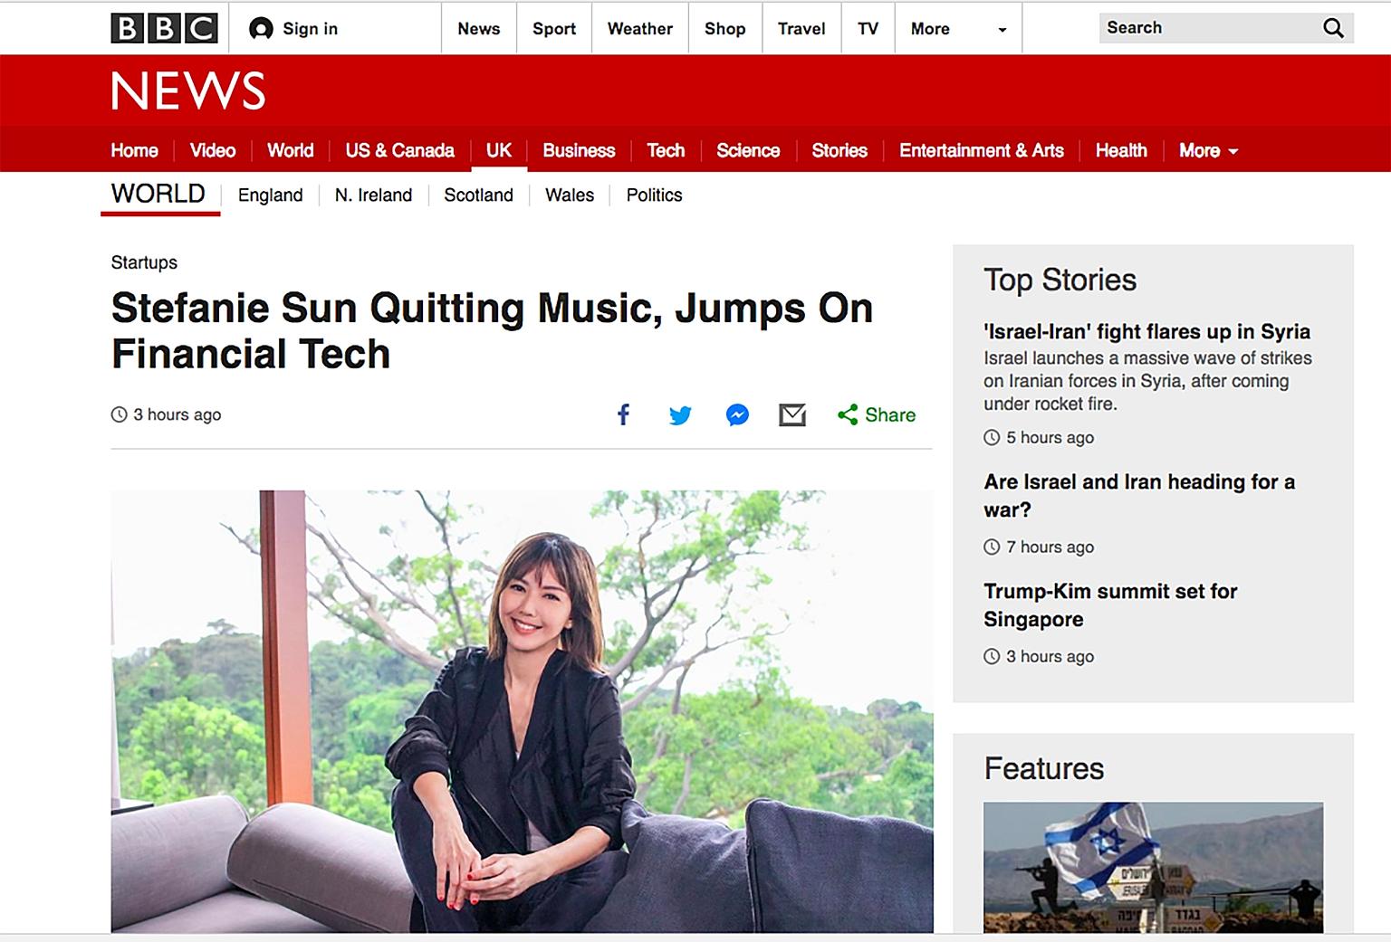Share the article via Messenger
The height and width of the screenshot is (942, 1391).
[x=736, y=415]
